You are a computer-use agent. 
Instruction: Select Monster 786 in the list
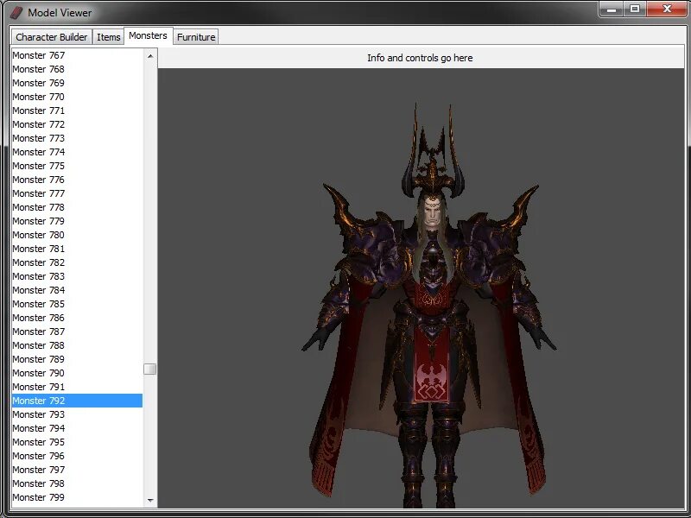click(x=77, y=318)
